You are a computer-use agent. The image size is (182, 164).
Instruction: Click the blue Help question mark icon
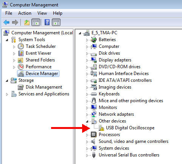click(47, 22)
